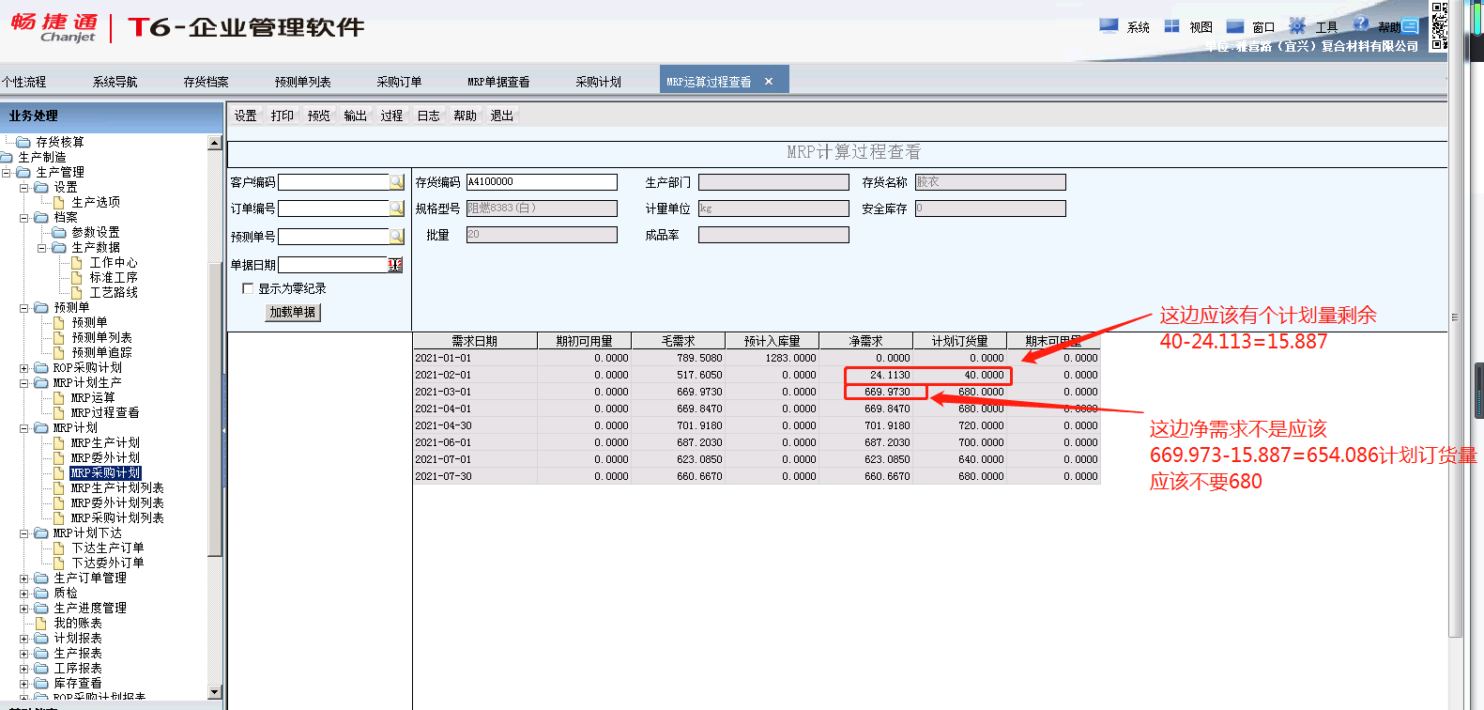The height and width of the screenshot is (710, 1484).
Task: Open the MRP采购计划列表 tree item
Action: pos(117,518)
